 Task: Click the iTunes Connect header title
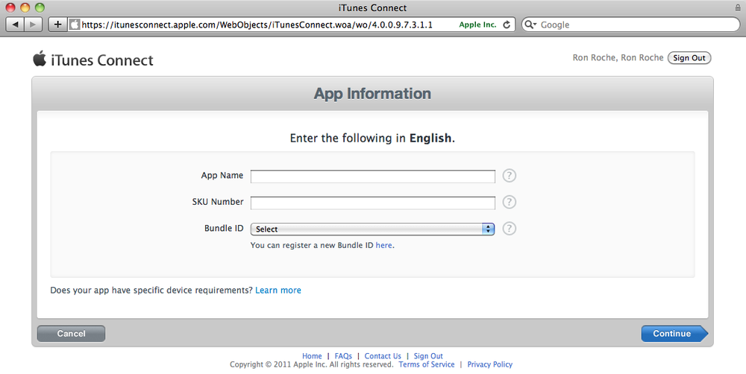(x=101, y=60)
